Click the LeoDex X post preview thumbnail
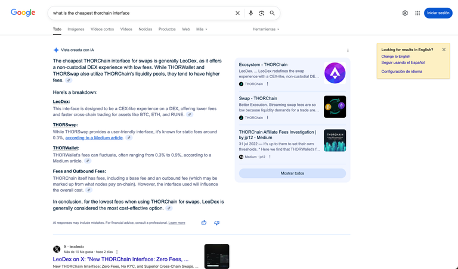The height and width of the screenshot is (269, 458). 216,257
